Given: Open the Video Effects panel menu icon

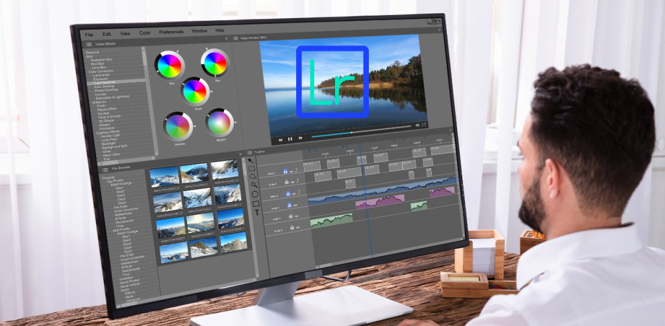Looking at the screenshot, I should point(89,44).
